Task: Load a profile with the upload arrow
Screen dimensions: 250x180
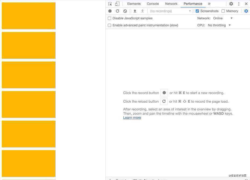Action: pos(135,11)
